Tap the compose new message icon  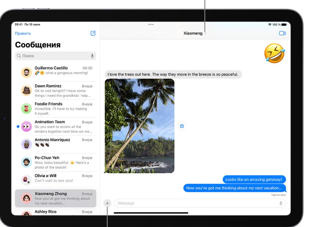click(x=93, y=33)
